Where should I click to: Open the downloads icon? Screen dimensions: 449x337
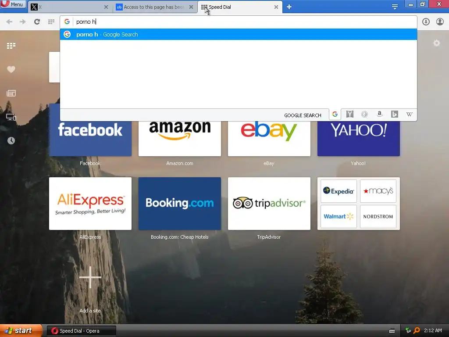coord(426,22)
